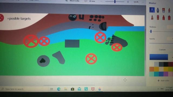Click the canvas horizontal scrollbar

click(x=69, y=85)
